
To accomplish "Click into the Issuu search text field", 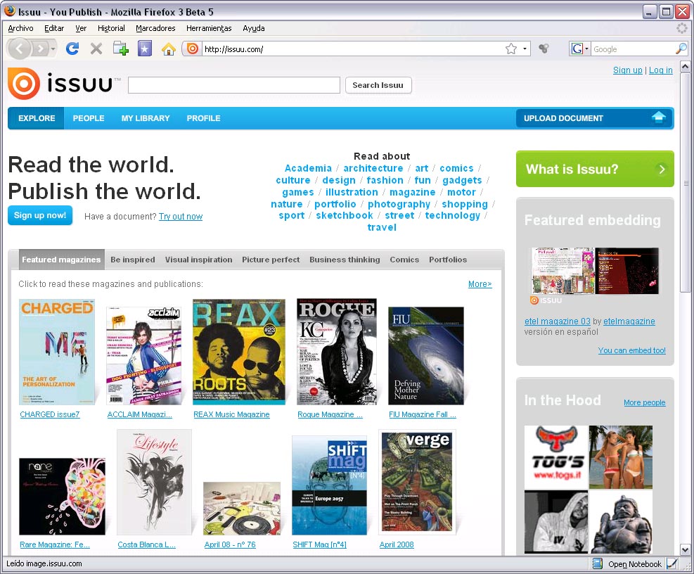I will coord(234,85).
